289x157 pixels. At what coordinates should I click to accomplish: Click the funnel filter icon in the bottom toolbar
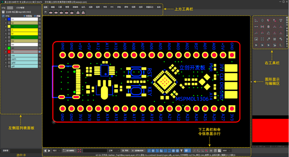pos(181,151)
